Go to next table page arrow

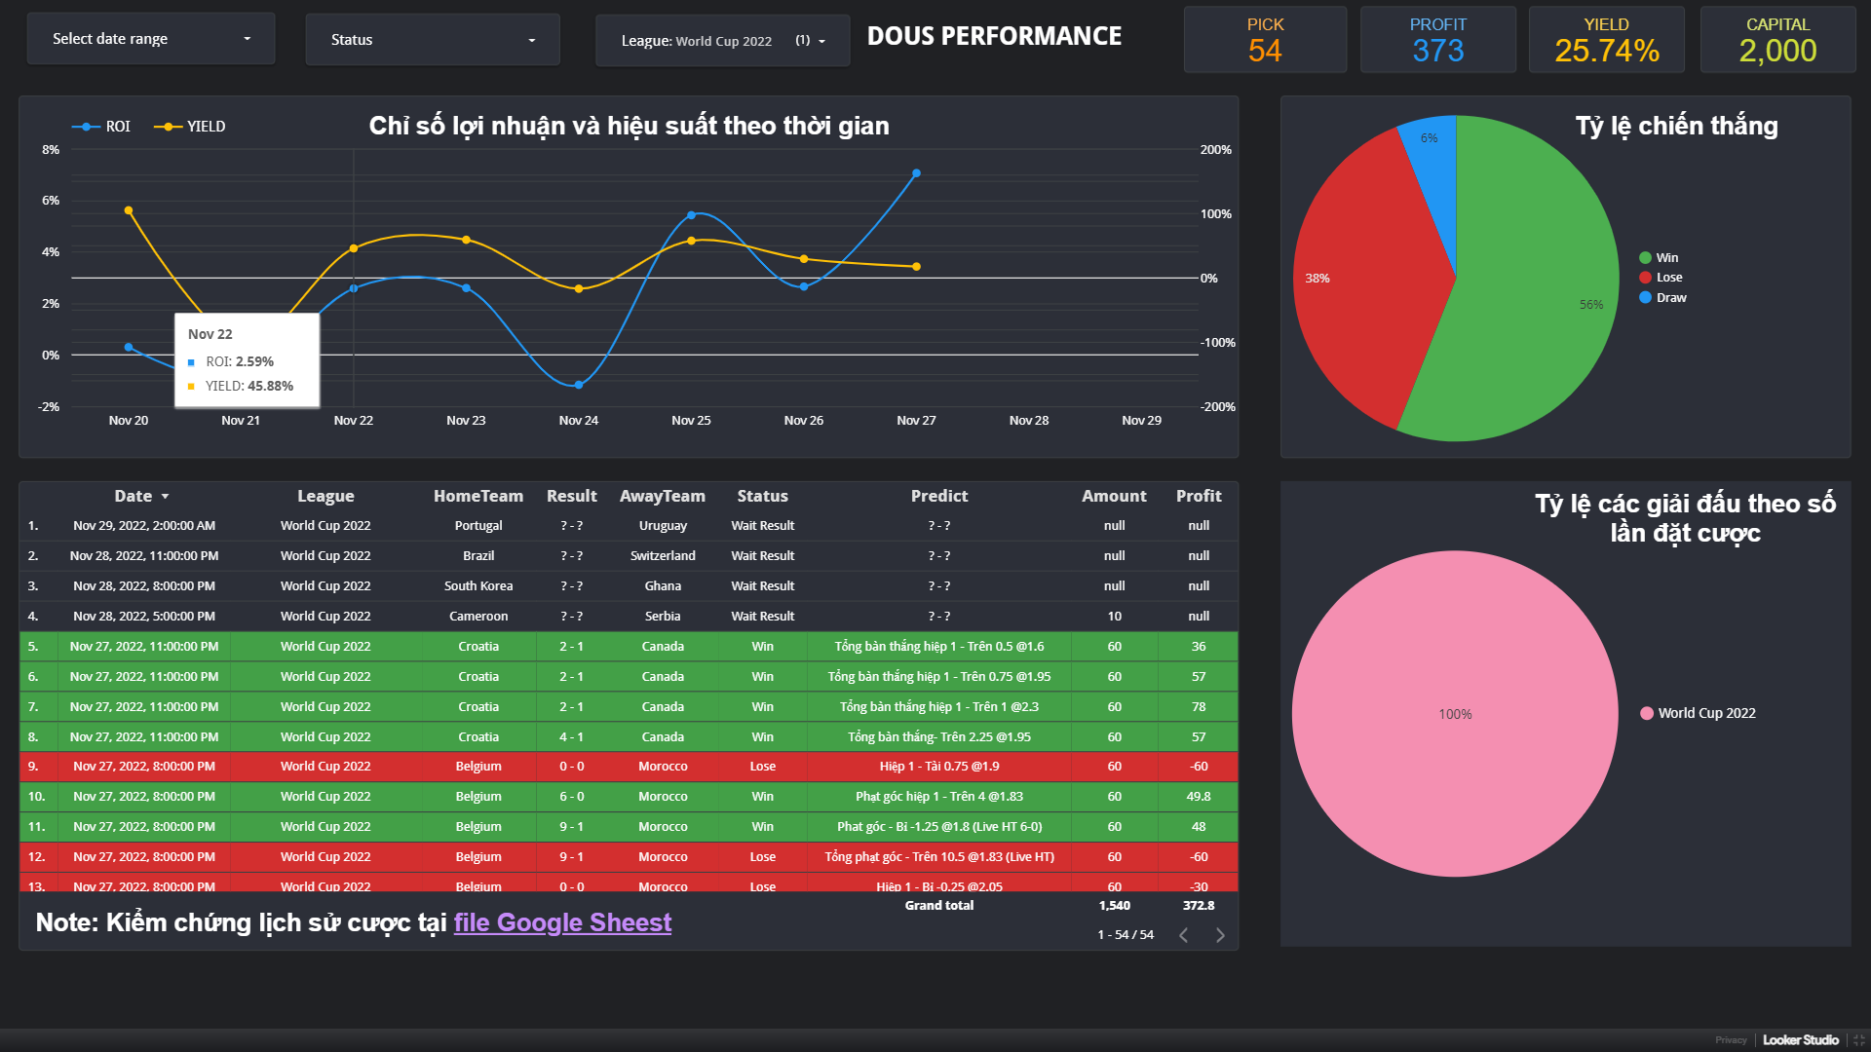[x=1220, y=935]
